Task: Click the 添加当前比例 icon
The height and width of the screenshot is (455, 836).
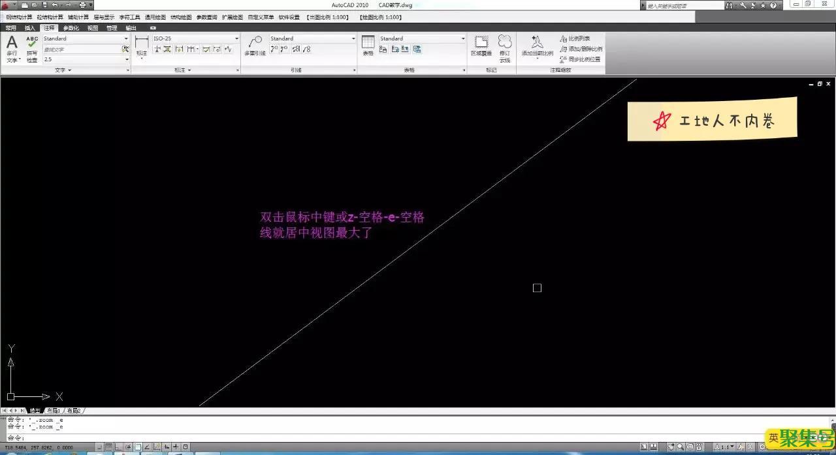Action: click(537, 46)
